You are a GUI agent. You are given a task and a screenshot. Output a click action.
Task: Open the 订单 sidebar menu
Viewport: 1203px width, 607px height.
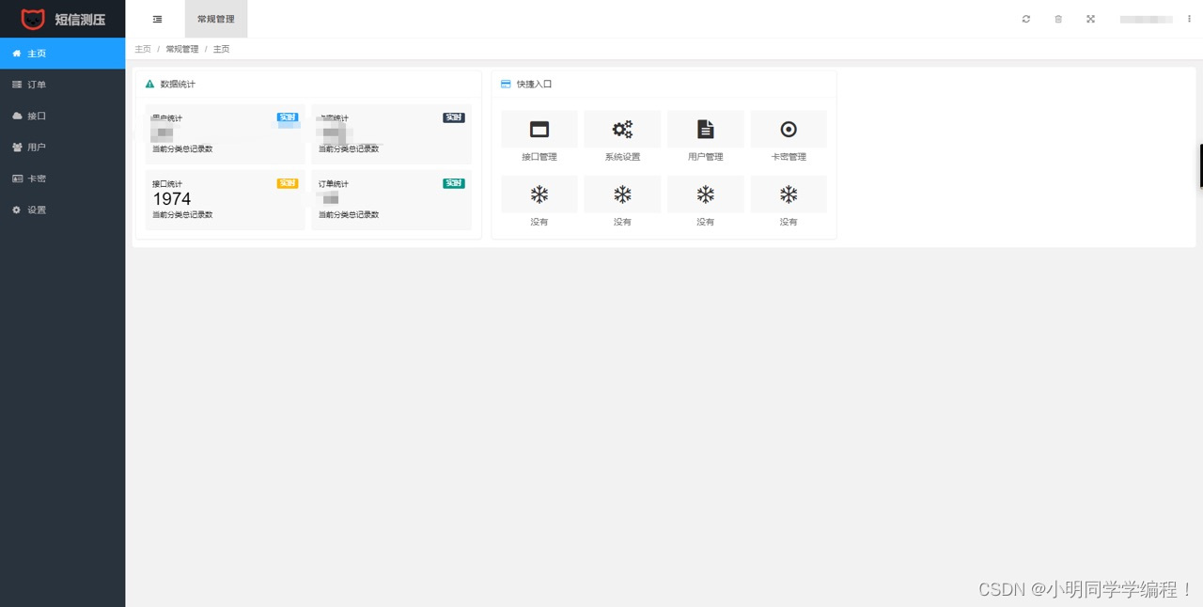62,85
